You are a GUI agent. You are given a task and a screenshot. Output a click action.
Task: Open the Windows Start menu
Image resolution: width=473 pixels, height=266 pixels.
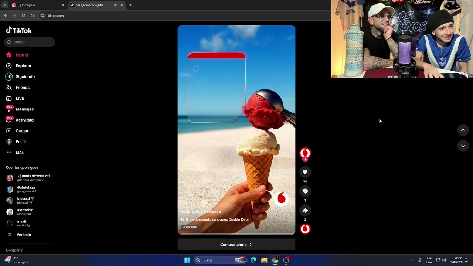187,260
